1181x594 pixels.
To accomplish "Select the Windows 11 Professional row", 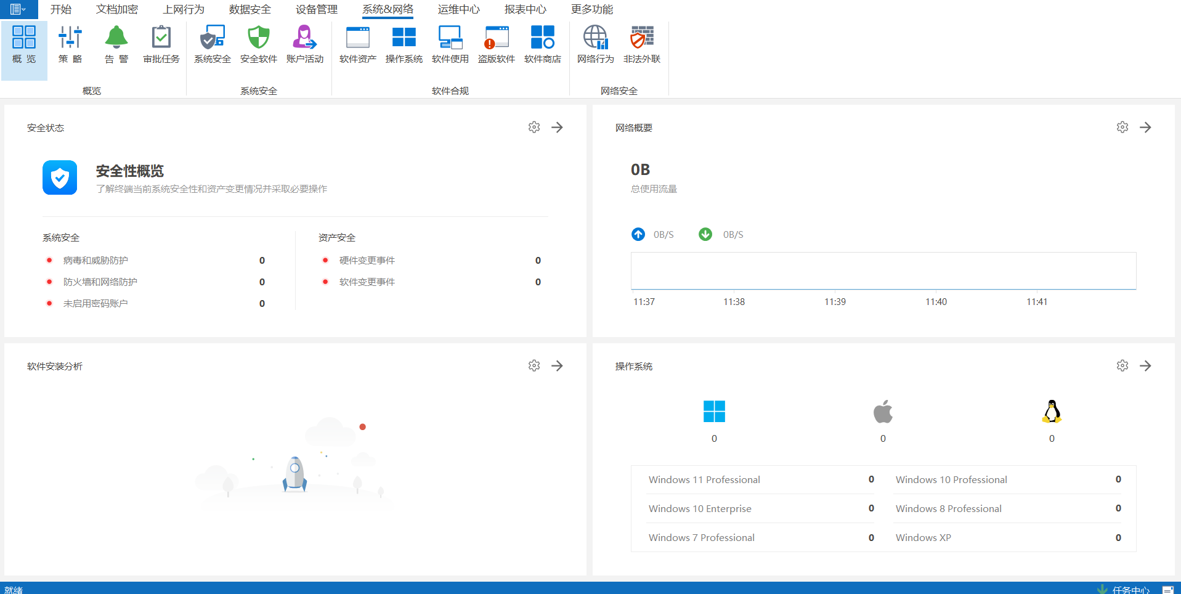I will (x=704, y=479).
